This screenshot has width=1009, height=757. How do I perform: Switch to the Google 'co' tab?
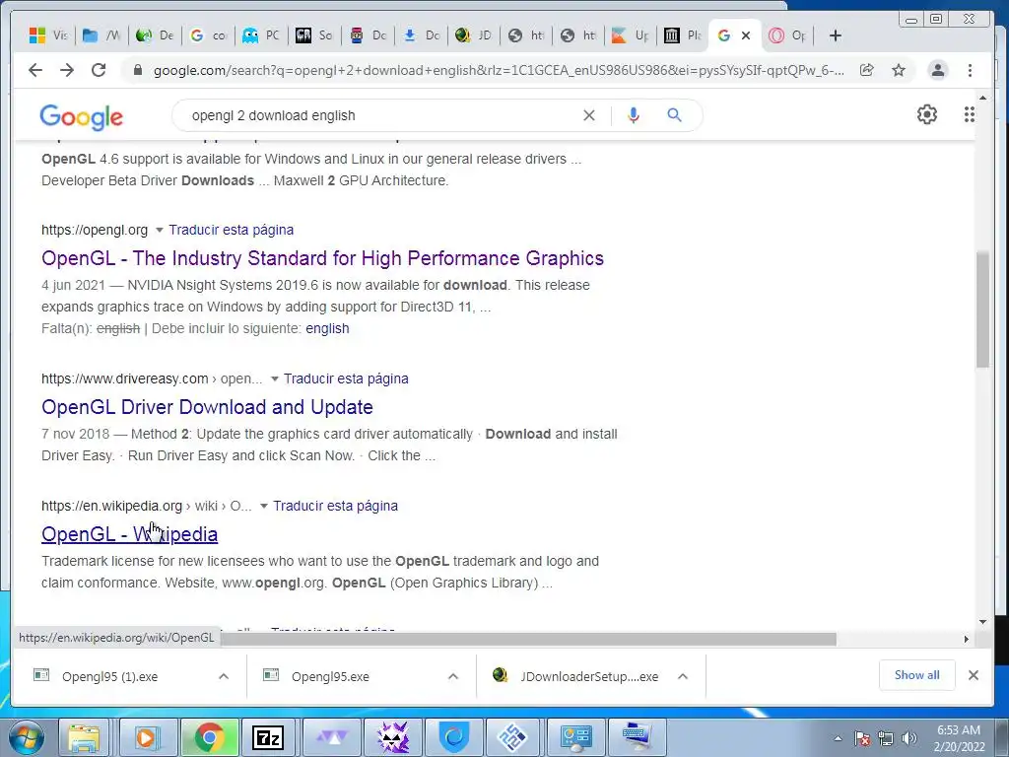[x=209, y=35]
